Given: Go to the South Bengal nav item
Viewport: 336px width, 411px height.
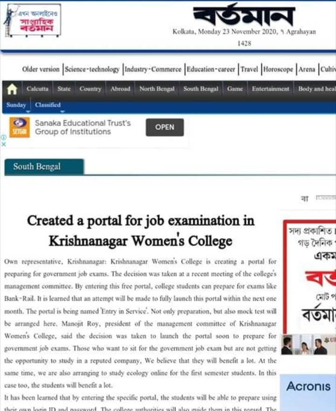Looking at the screenshot, I should coord(201,89).
